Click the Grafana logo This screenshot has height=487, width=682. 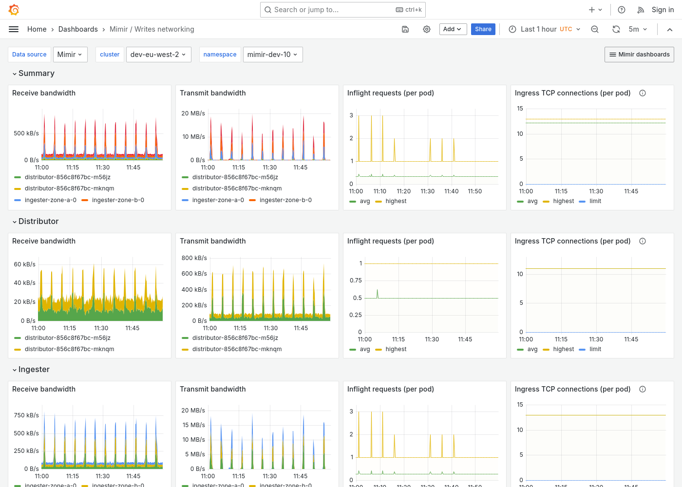click(14, 9)
